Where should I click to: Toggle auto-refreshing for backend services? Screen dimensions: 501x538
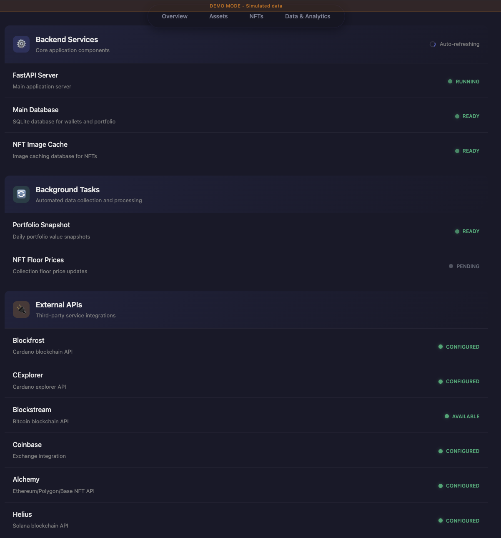pos(454,44)
